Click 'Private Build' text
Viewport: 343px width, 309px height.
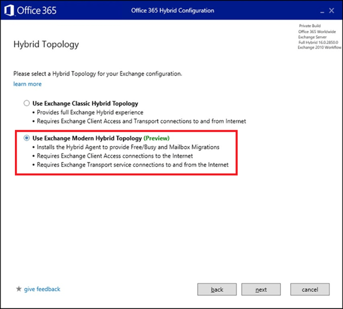pyautogui.click(x=310, y=26)
